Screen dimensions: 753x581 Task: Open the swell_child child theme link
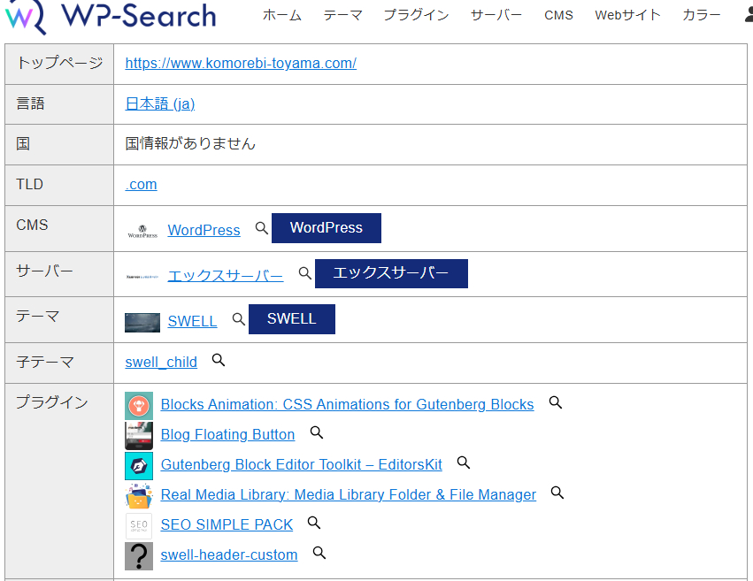(161, 363)
